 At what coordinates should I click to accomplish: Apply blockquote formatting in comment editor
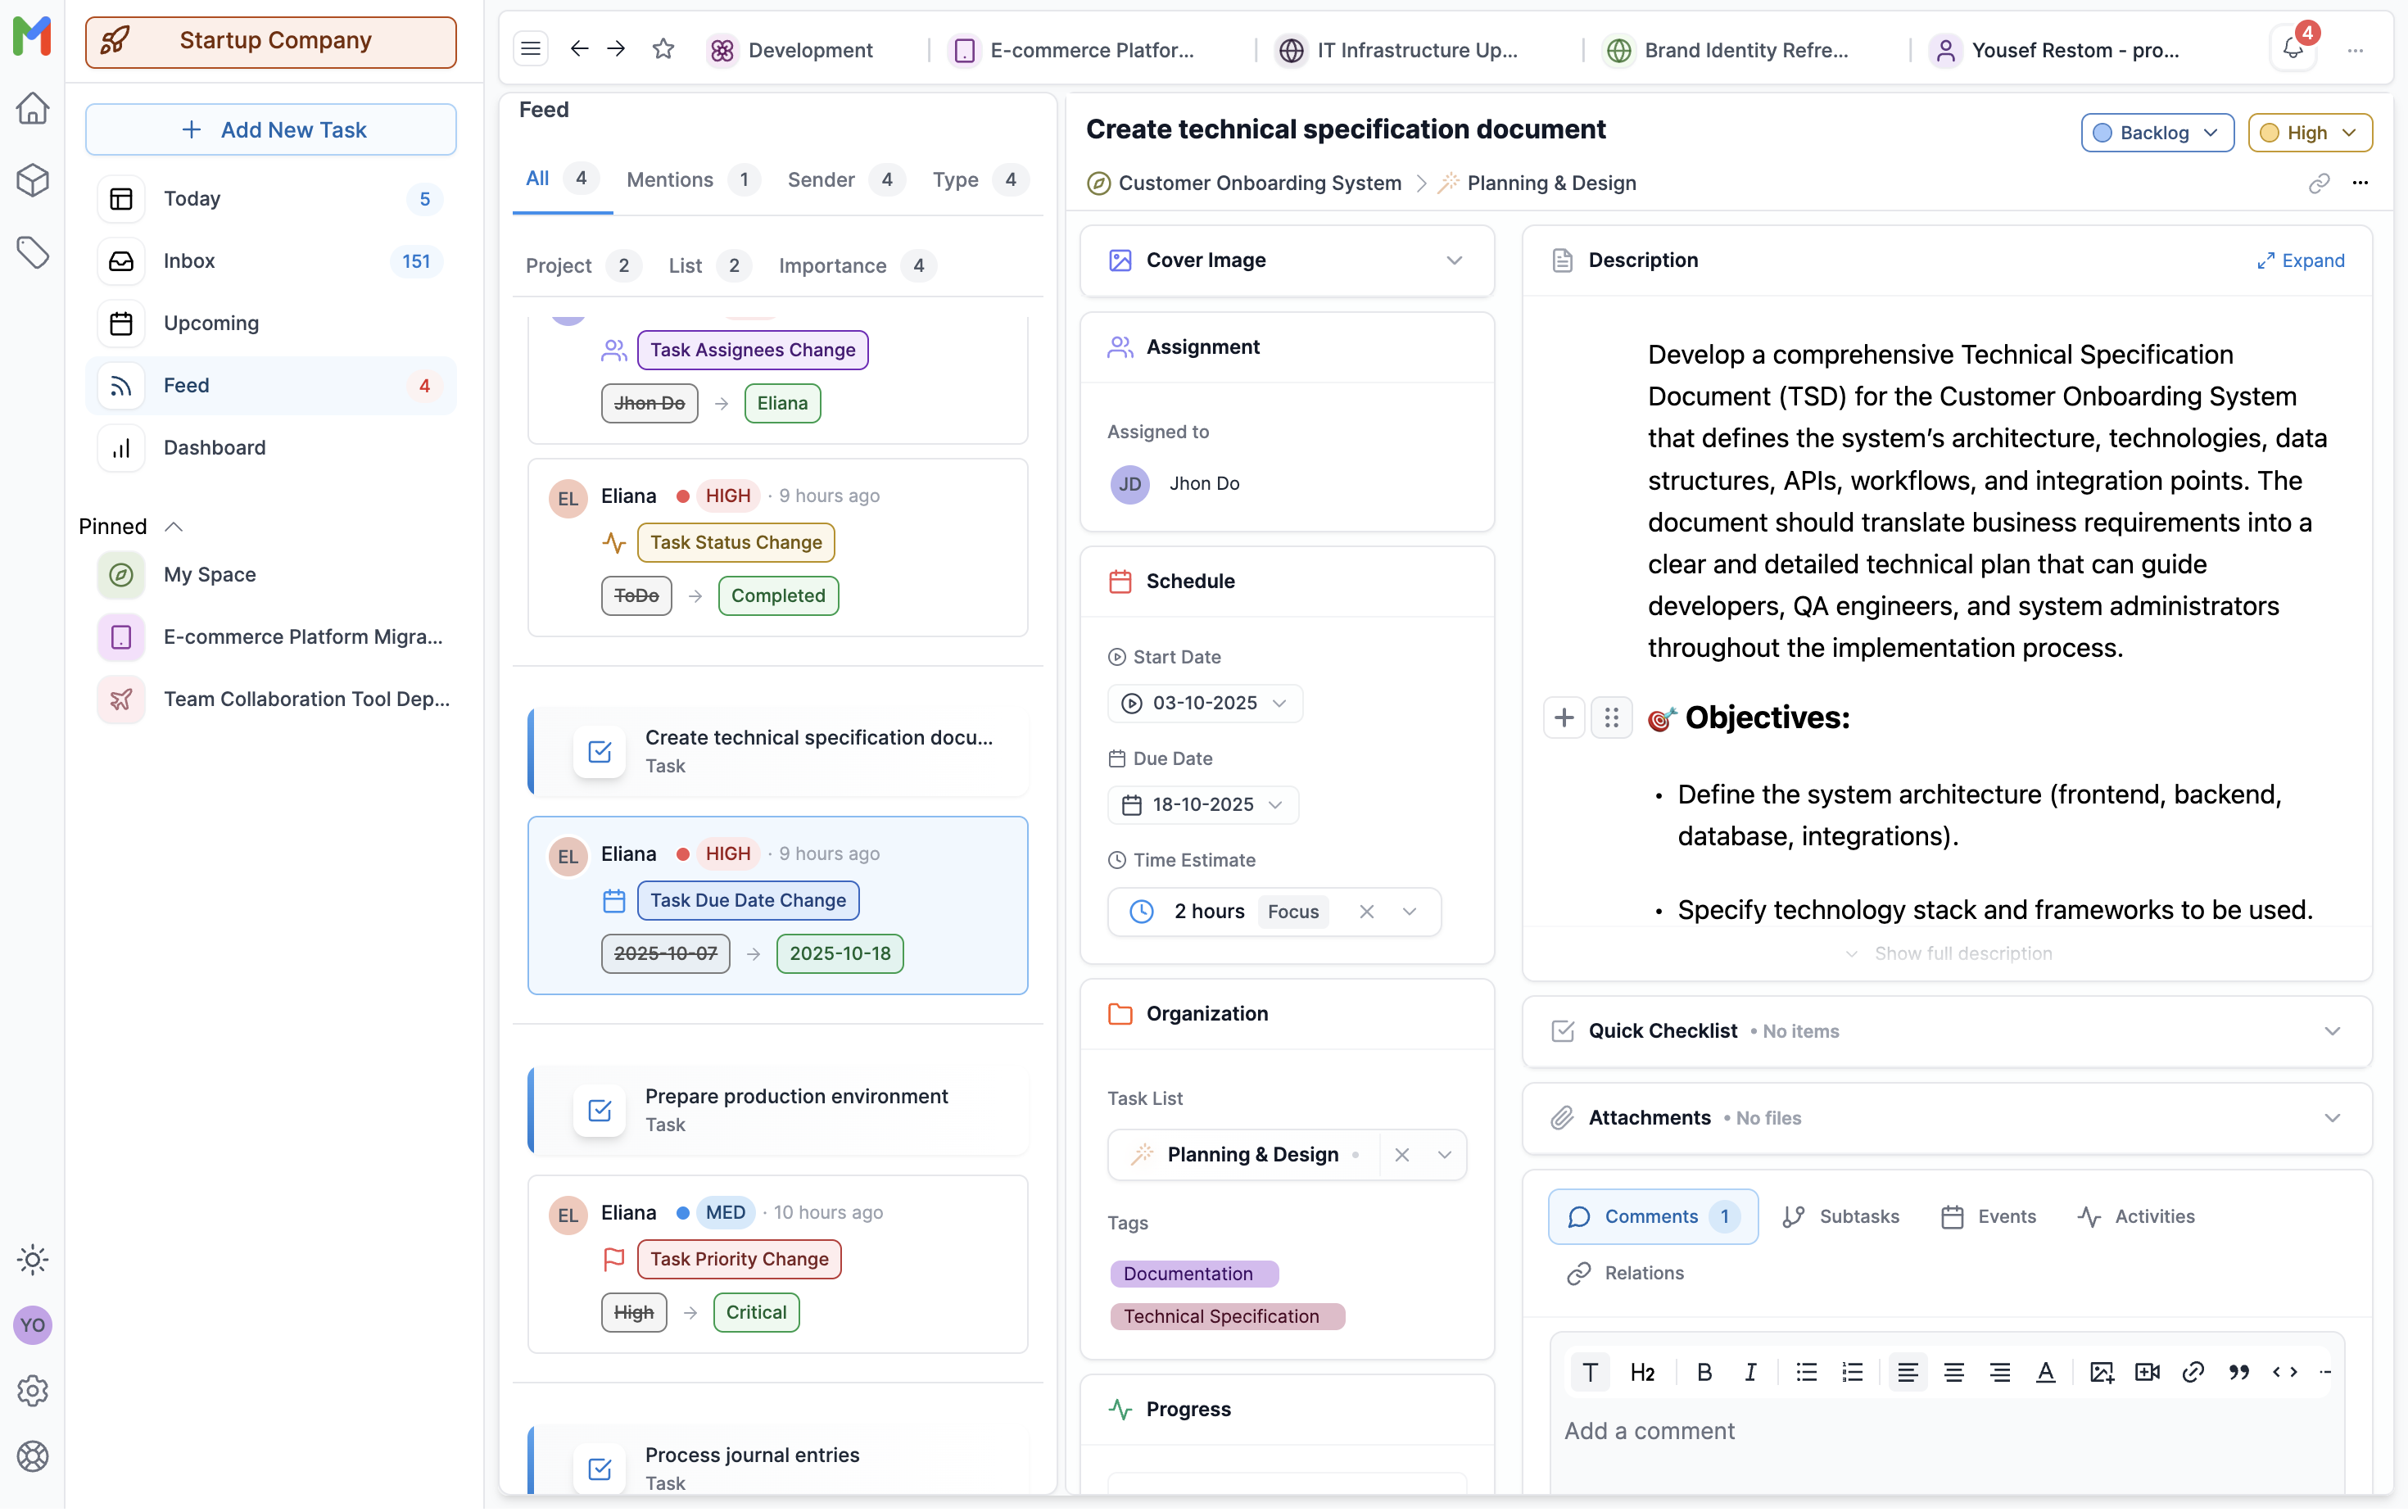(2239, 1373)
